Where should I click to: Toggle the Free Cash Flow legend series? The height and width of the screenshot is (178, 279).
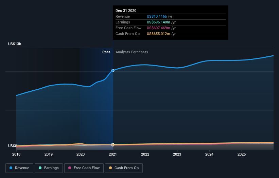pos(84,168)
